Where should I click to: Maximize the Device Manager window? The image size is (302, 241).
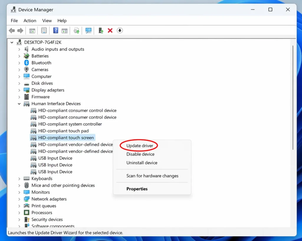(x=270, y=9)
